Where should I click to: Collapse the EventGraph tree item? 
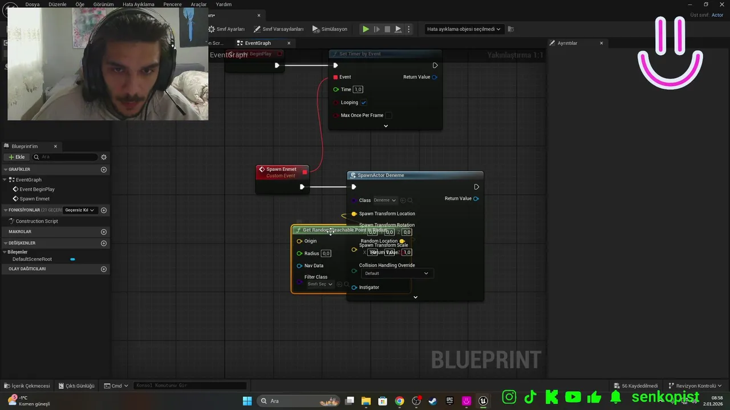click(6, 180)
